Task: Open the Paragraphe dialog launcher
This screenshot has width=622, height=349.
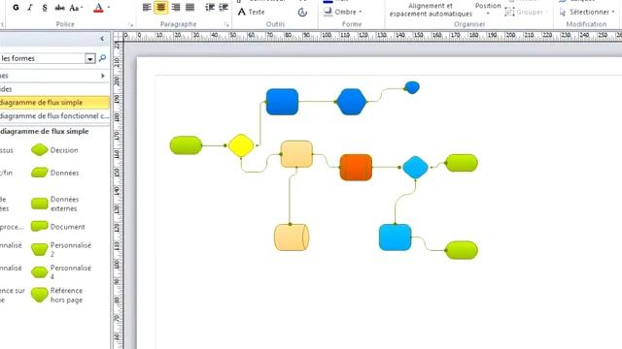Action: [226, 25]
